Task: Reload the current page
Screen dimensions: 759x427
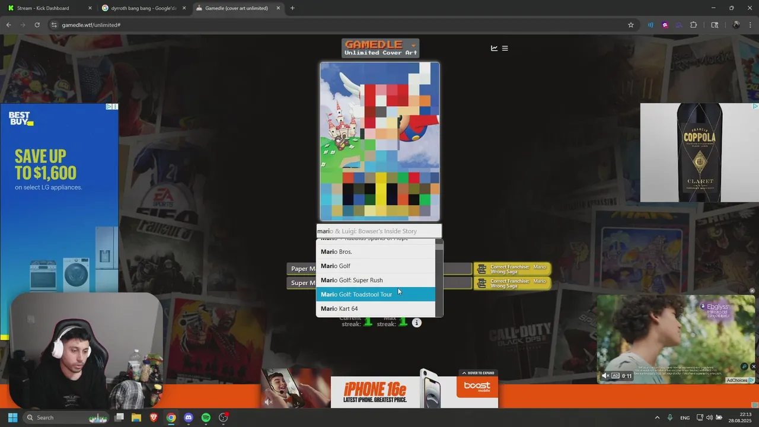Action: pyautogui.click(x=37, y=25)
